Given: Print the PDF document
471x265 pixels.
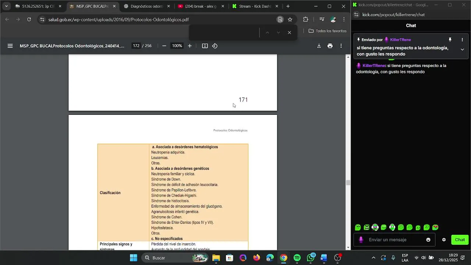Looking at the screenshot, I should (330, 46).
